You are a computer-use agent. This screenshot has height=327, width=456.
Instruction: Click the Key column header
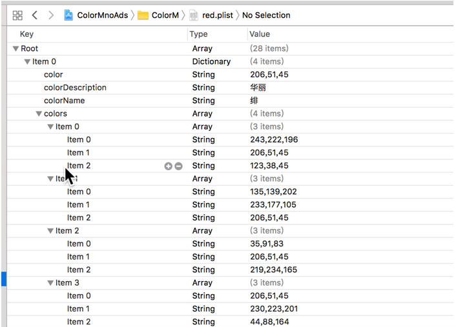click(x=26, y=34)
